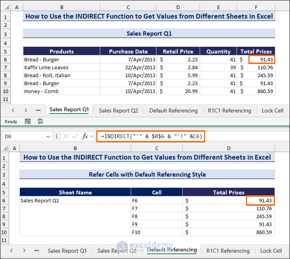Select the Sales Report Q1 tab in lower window

coord(67,251)
